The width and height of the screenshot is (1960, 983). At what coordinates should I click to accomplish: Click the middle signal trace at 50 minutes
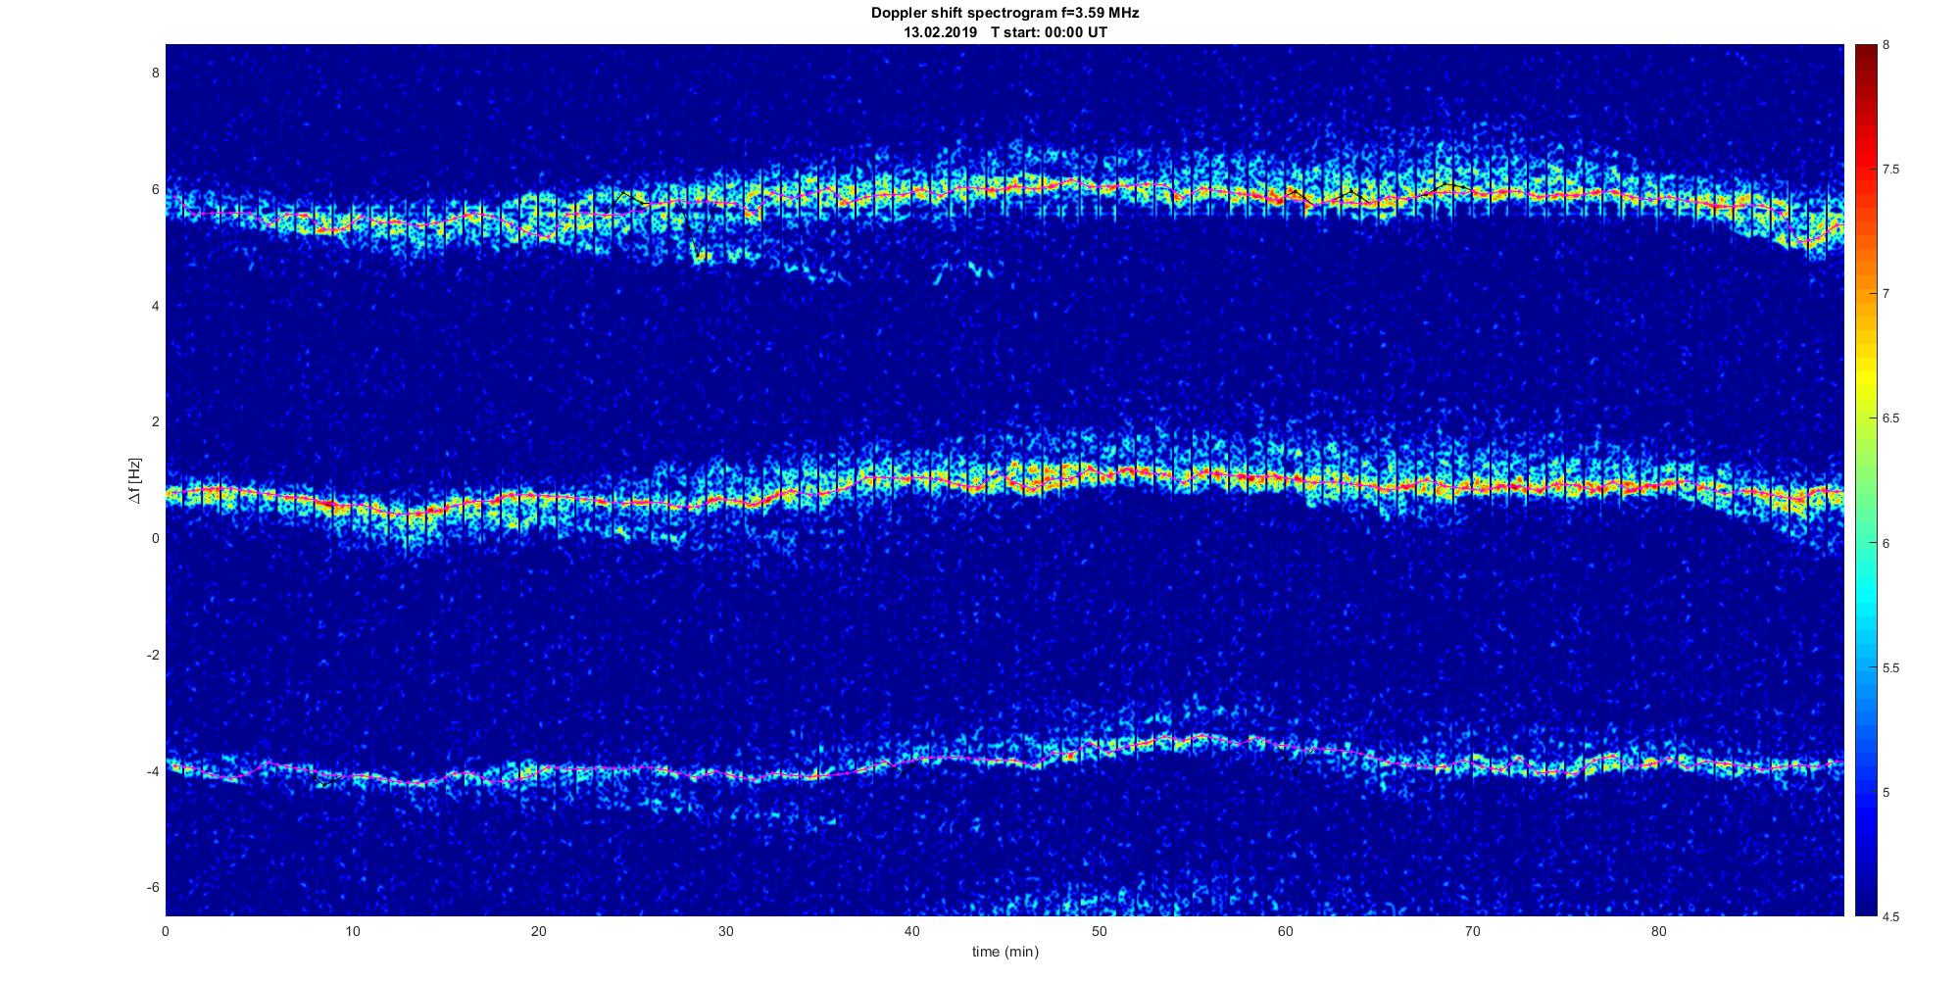coord(1099,474)
